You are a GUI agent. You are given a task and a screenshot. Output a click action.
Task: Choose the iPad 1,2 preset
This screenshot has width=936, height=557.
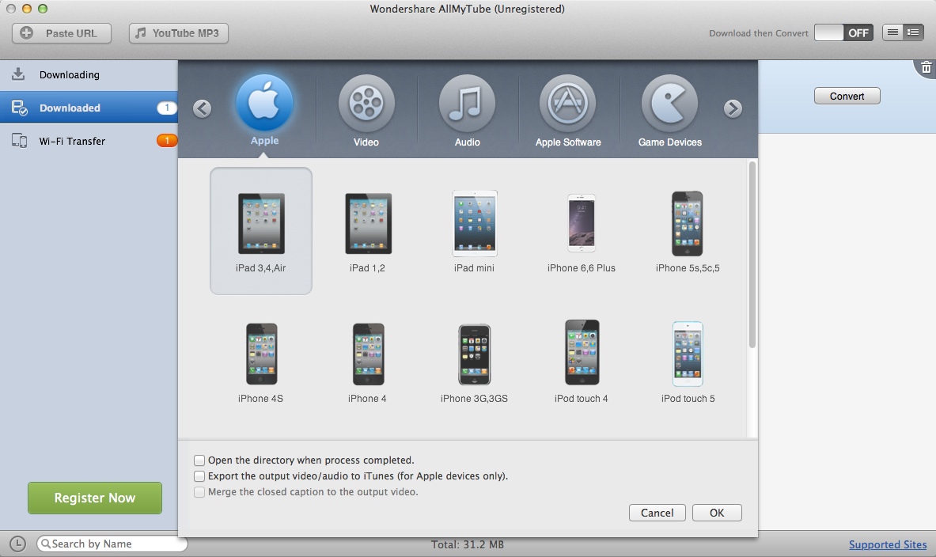(x=368, y=231)
